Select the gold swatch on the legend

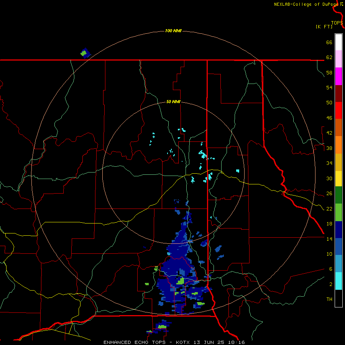click(338, 162)
